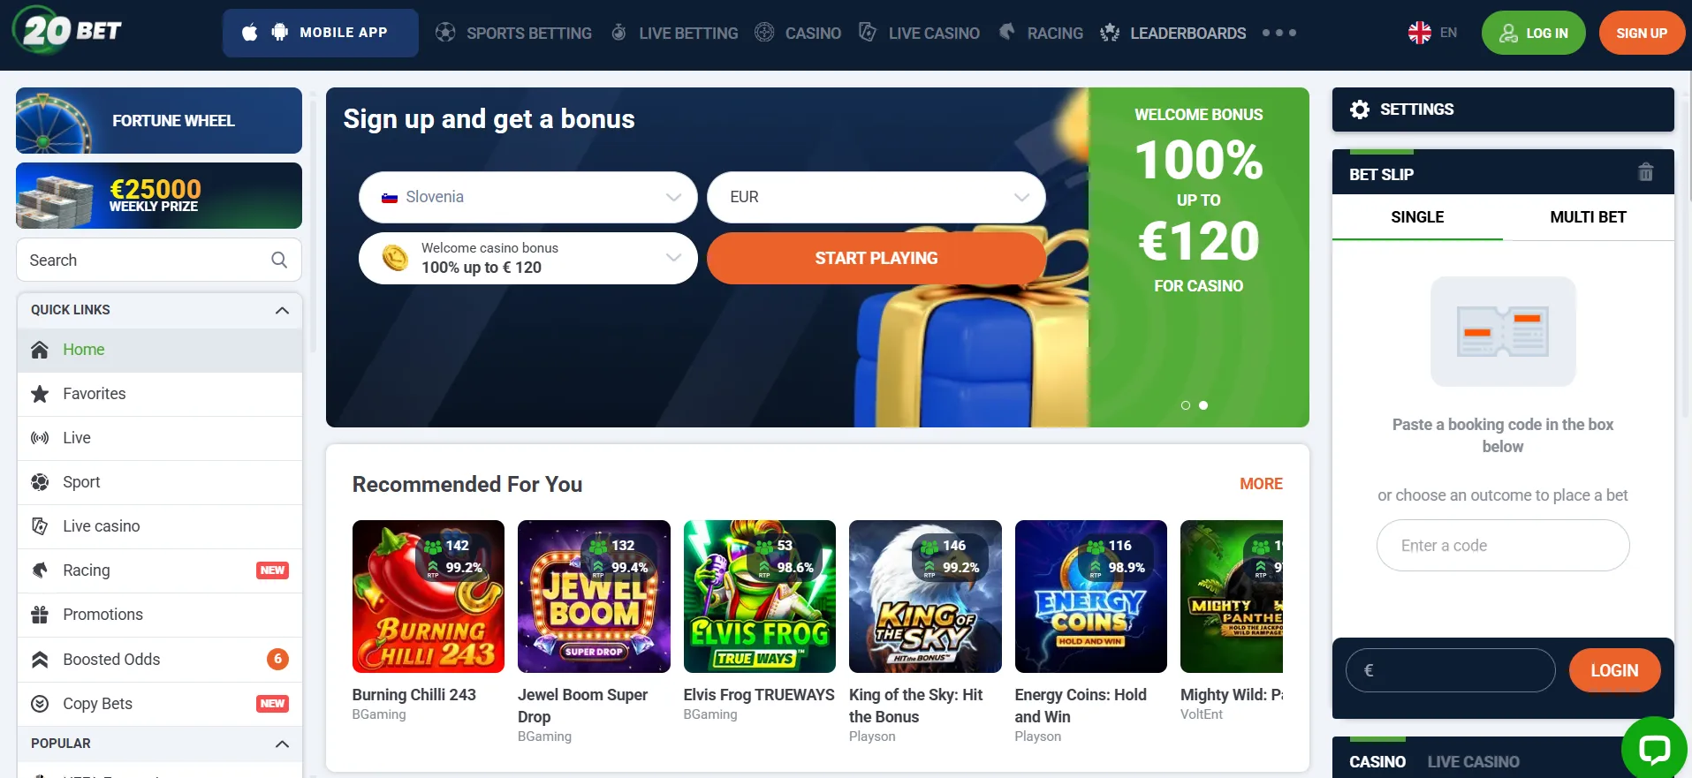Expand the country selector showing Slovenia

coord(527,197)
